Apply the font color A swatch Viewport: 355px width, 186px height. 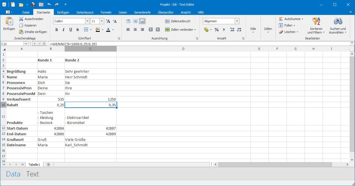point(108,30)
